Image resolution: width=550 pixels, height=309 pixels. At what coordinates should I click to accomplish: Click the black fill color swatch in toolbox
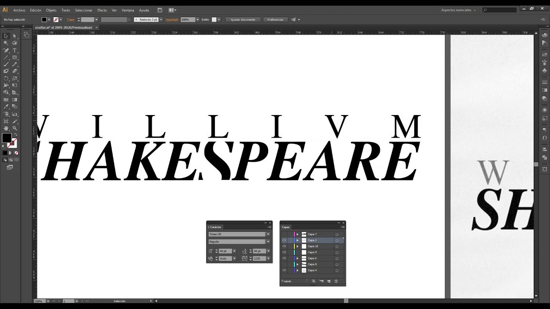click(x=7, y=138)
